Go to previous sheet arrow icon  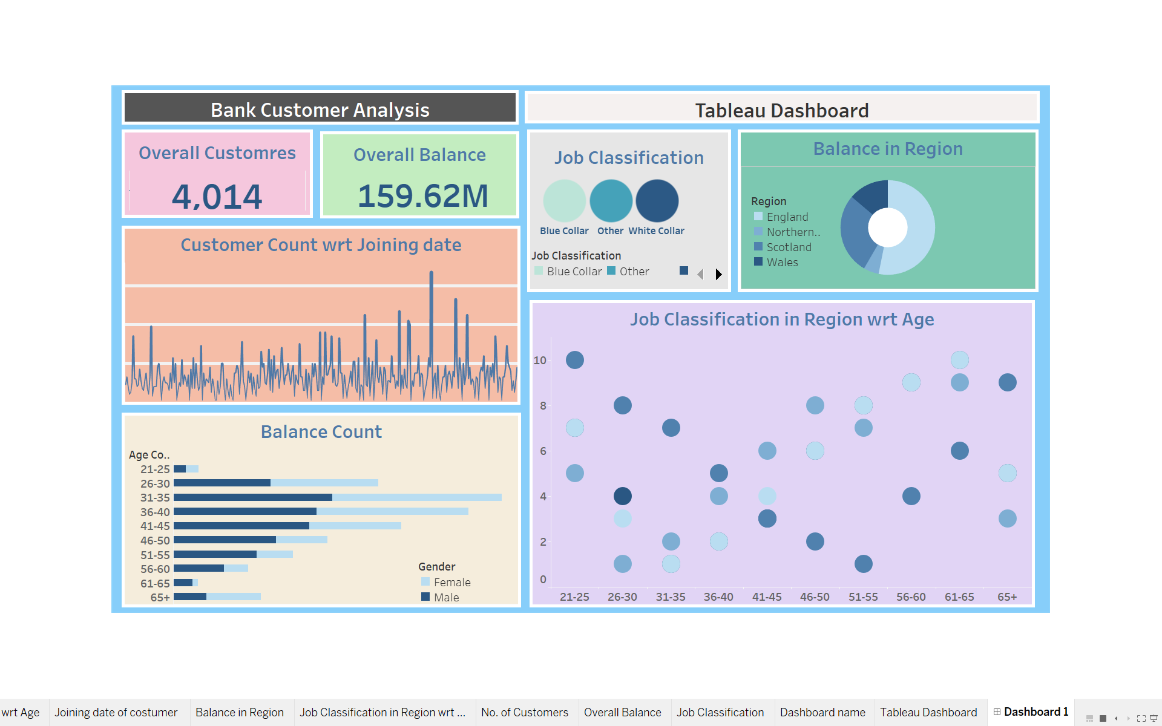pyautogui.click(x=1116, y=718)
